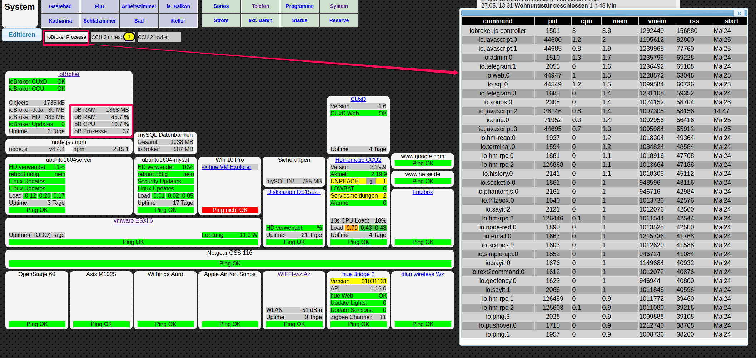Open the Sonos page

[x=221, y=6]
